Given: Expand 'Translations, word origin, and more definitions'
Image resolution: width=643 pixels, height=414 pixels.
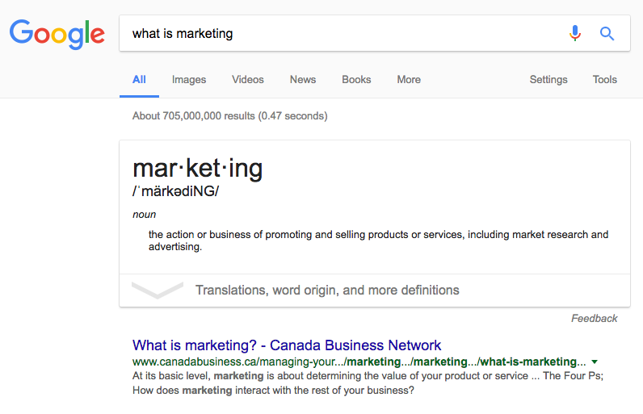Looking at the screenshot, I should coord(327,290).
